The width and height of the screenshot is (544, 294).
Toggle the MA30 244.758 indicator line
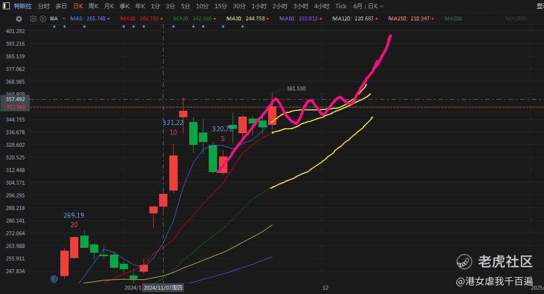(x=248, y=18)
